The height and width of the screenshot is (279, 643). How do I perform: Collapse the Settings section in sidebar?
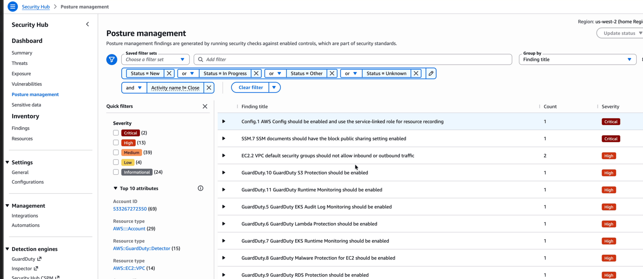click(7, 162)
